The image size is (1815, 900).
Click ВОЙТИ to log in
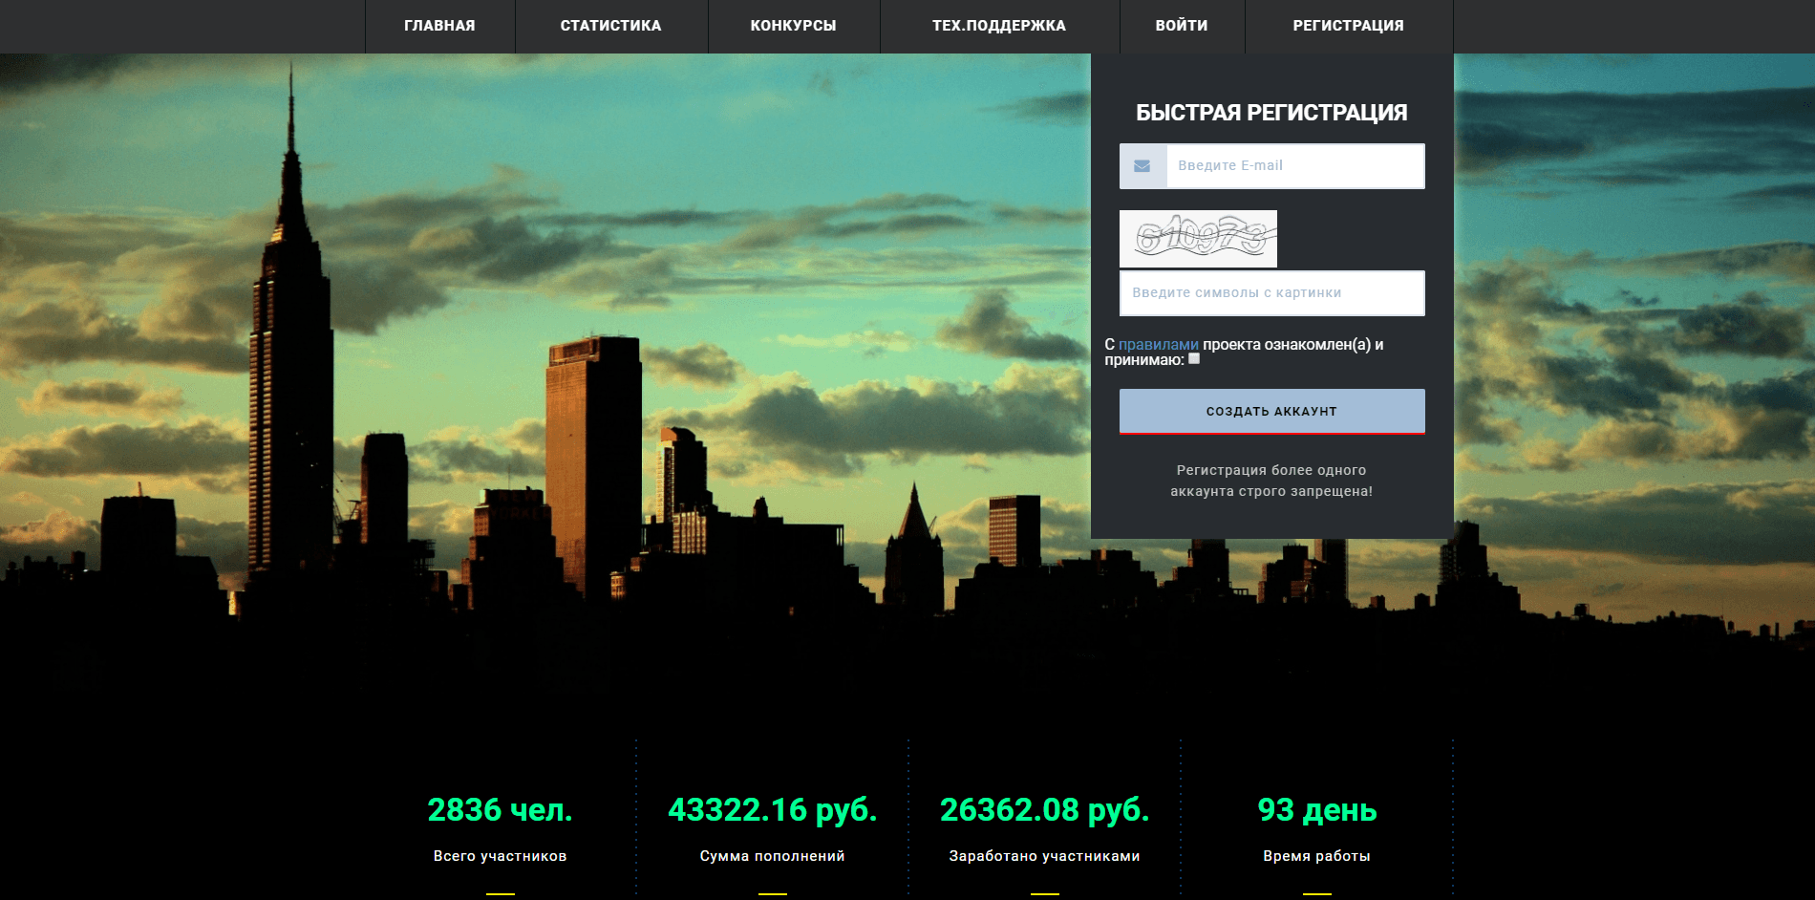tap(1181, 26)
